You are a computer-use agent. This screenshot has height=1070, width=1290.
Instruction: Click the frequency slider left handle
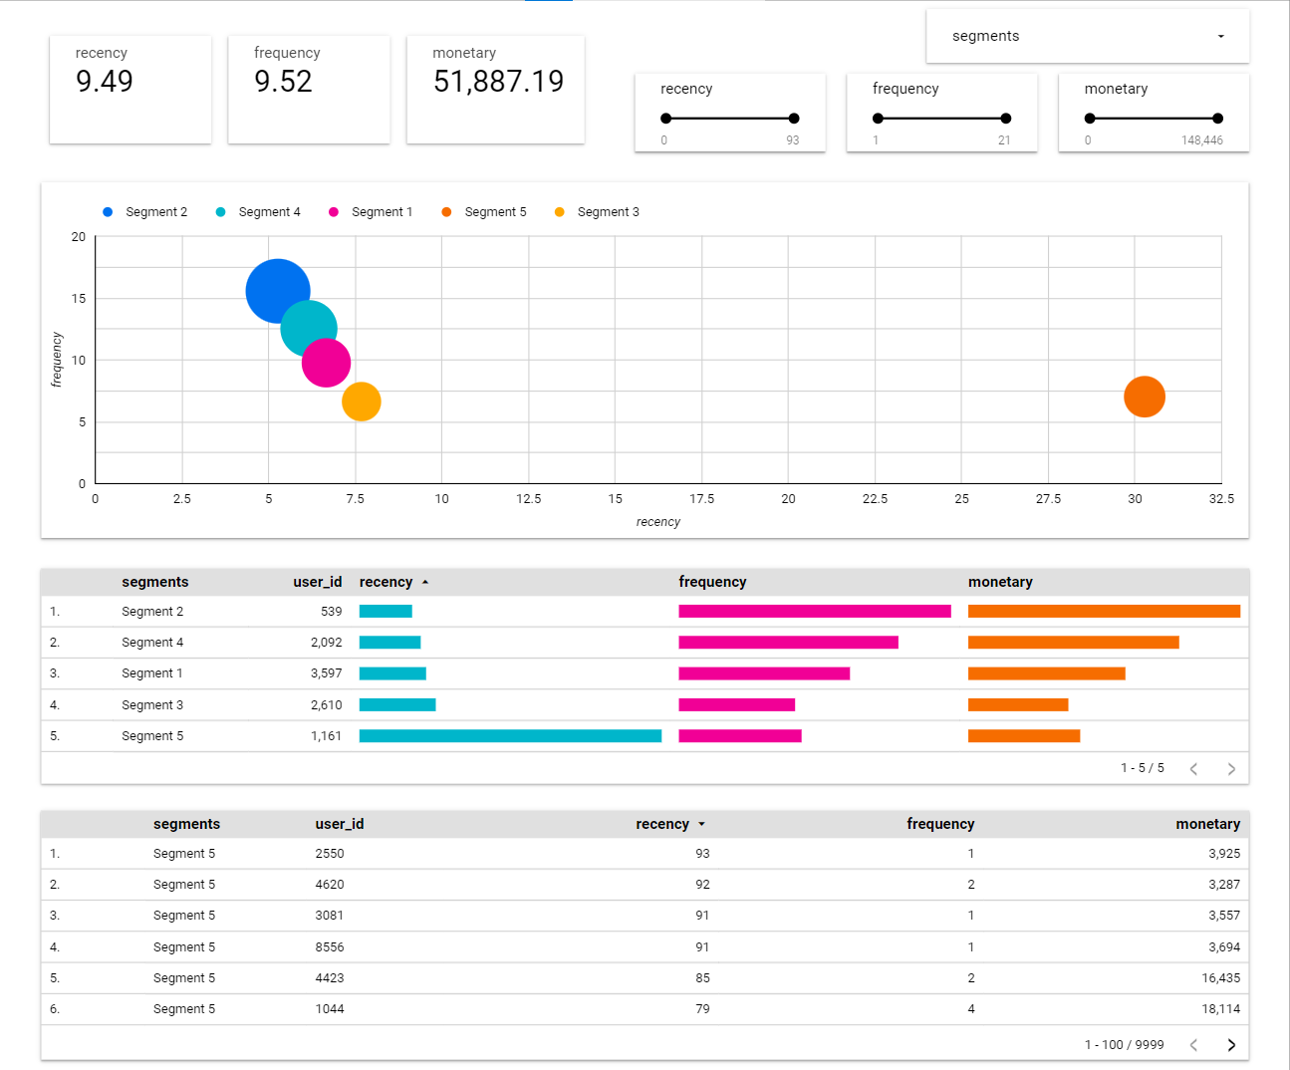point(878,119)
